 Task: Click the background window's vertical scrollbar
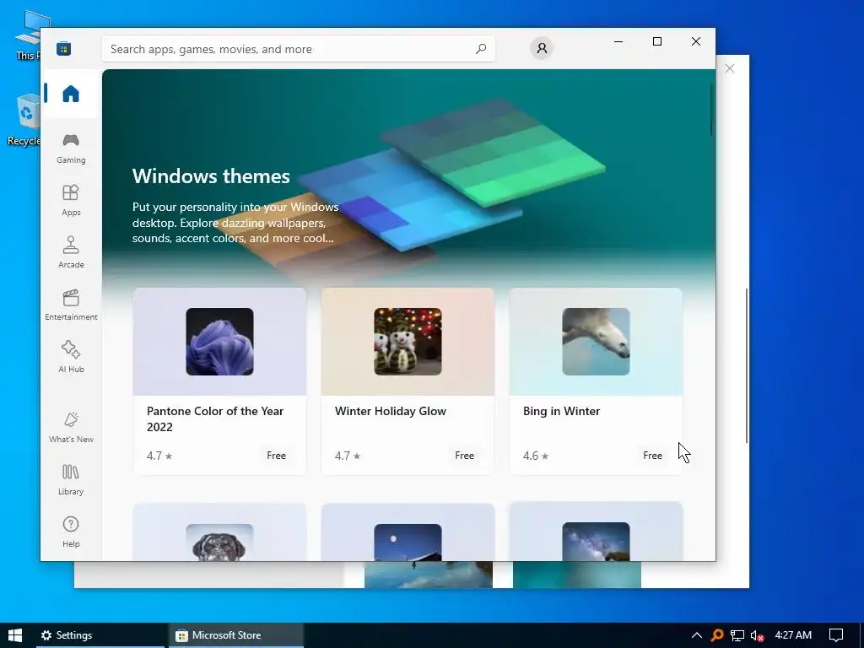point(747,364)
